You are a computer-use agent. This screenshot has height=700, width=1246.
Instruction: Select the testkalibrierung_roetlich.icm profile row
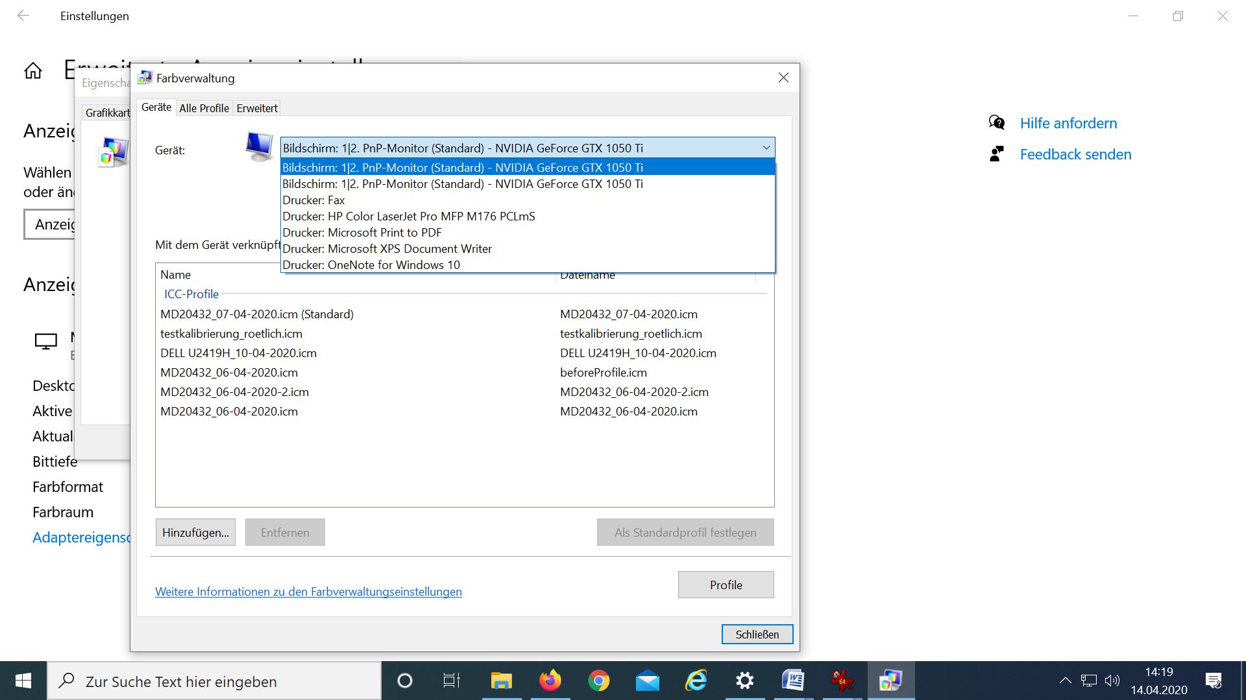pyautogui.click(x=232, y=334)
